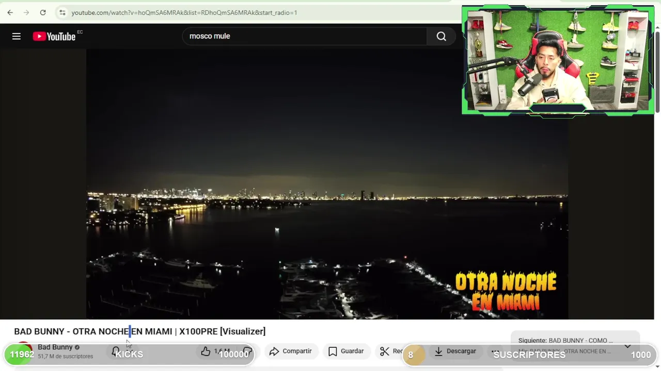The image size is (661, 371).
Task: Click the video title 'BAD BUNNY - OTRA NOCHE EN MIAMI'
Action: (x=140, y=331)
